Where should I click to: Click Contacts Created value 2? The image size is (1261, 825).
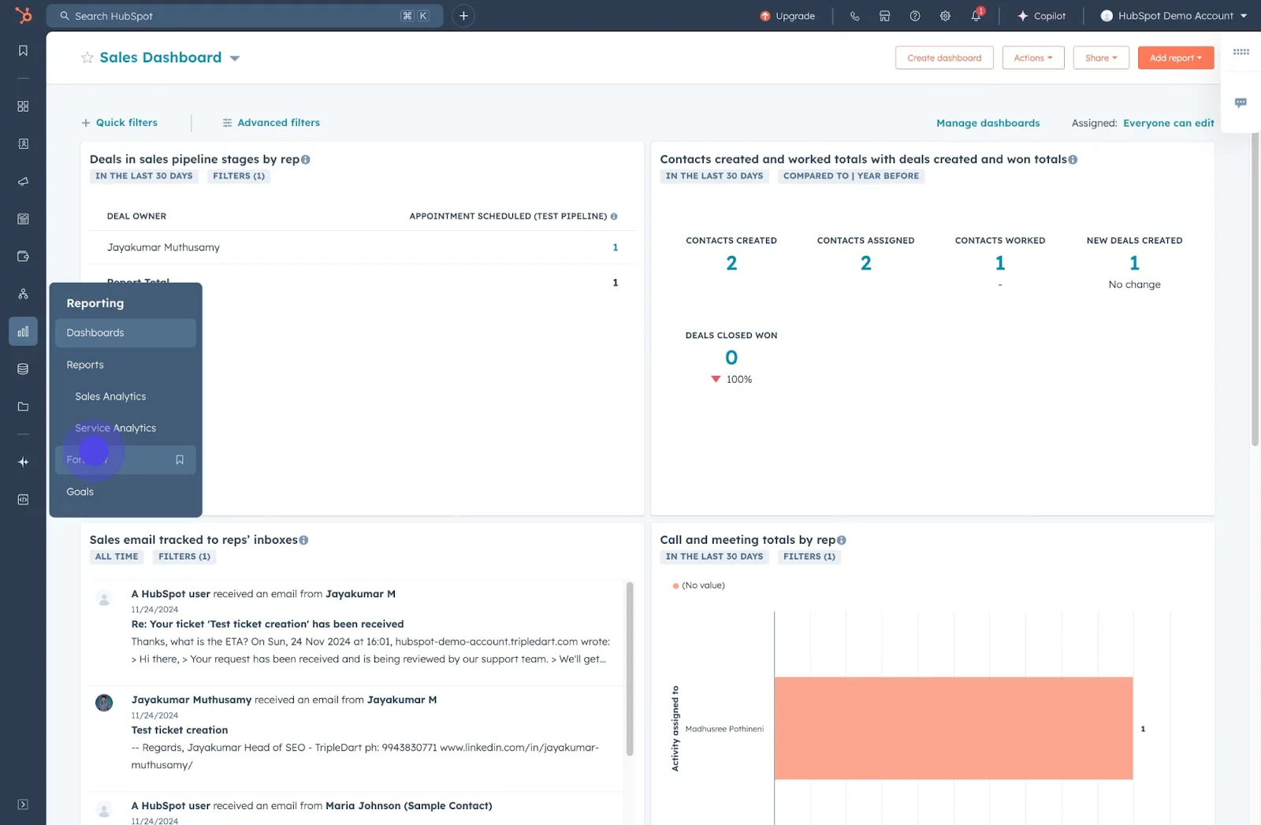[731, 263]
